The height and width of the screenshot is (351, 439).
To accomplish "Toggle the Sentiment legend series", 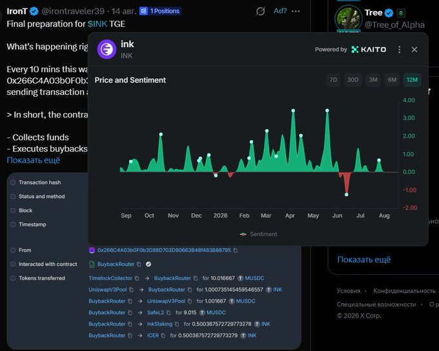I will 258,234.
